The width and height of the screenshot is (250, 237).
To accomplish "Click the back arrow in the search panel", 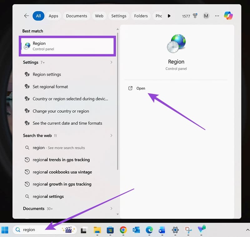I will [x=26, y=16].
